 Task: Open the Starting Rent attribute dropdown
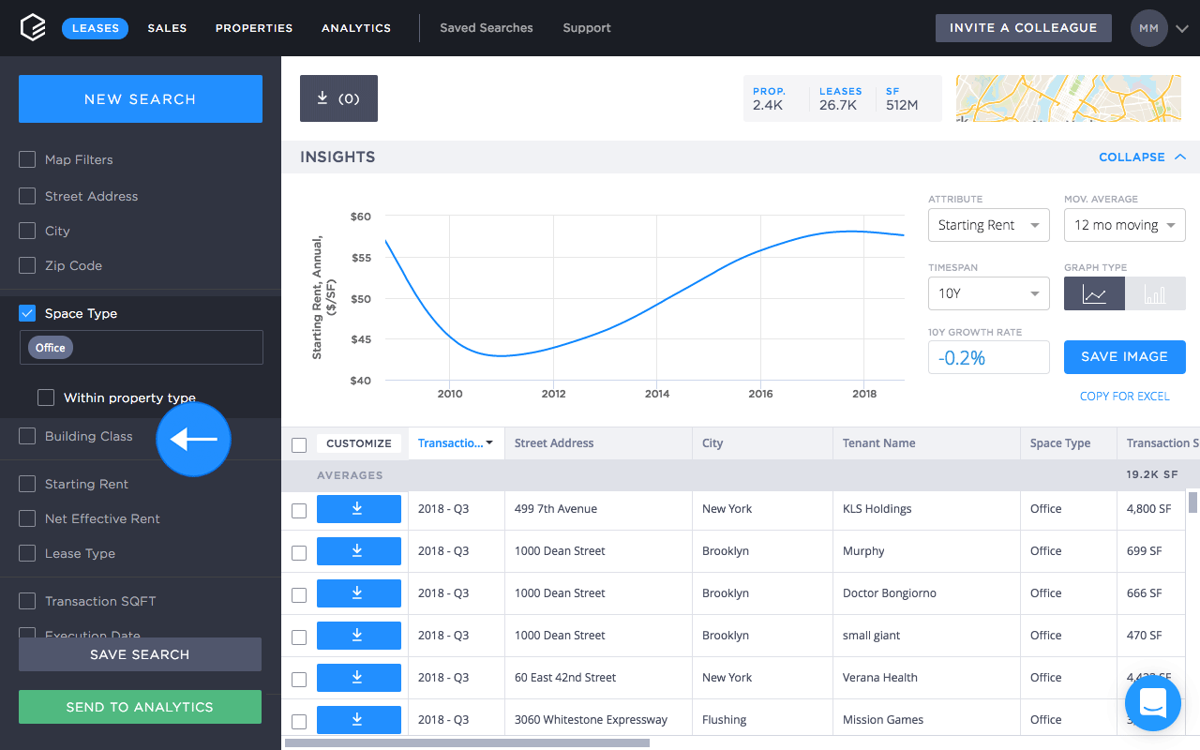pos(988,225)
